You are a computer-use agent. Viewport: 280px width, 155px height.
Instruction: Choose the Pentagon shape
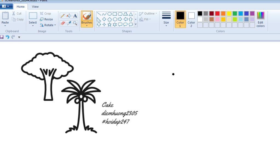(x=109, y=19)
